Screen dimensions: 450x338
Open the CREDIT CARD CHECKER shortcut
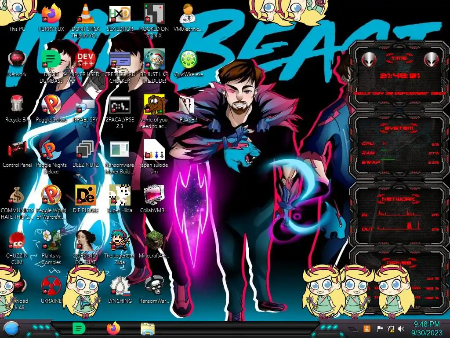click(x=120, y=66)
